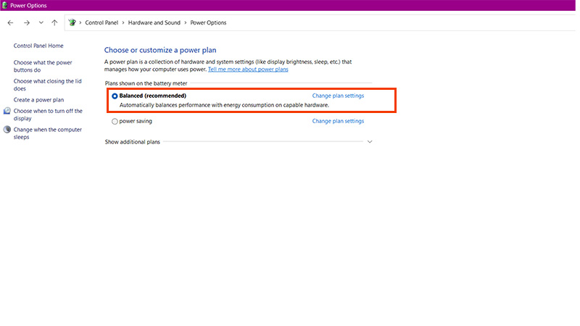
Task: Go up one level with Up arrow
Action: click(x=54, y=22)
